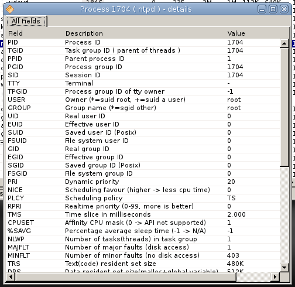Select the EGID field row

click(x=143, y=157)
